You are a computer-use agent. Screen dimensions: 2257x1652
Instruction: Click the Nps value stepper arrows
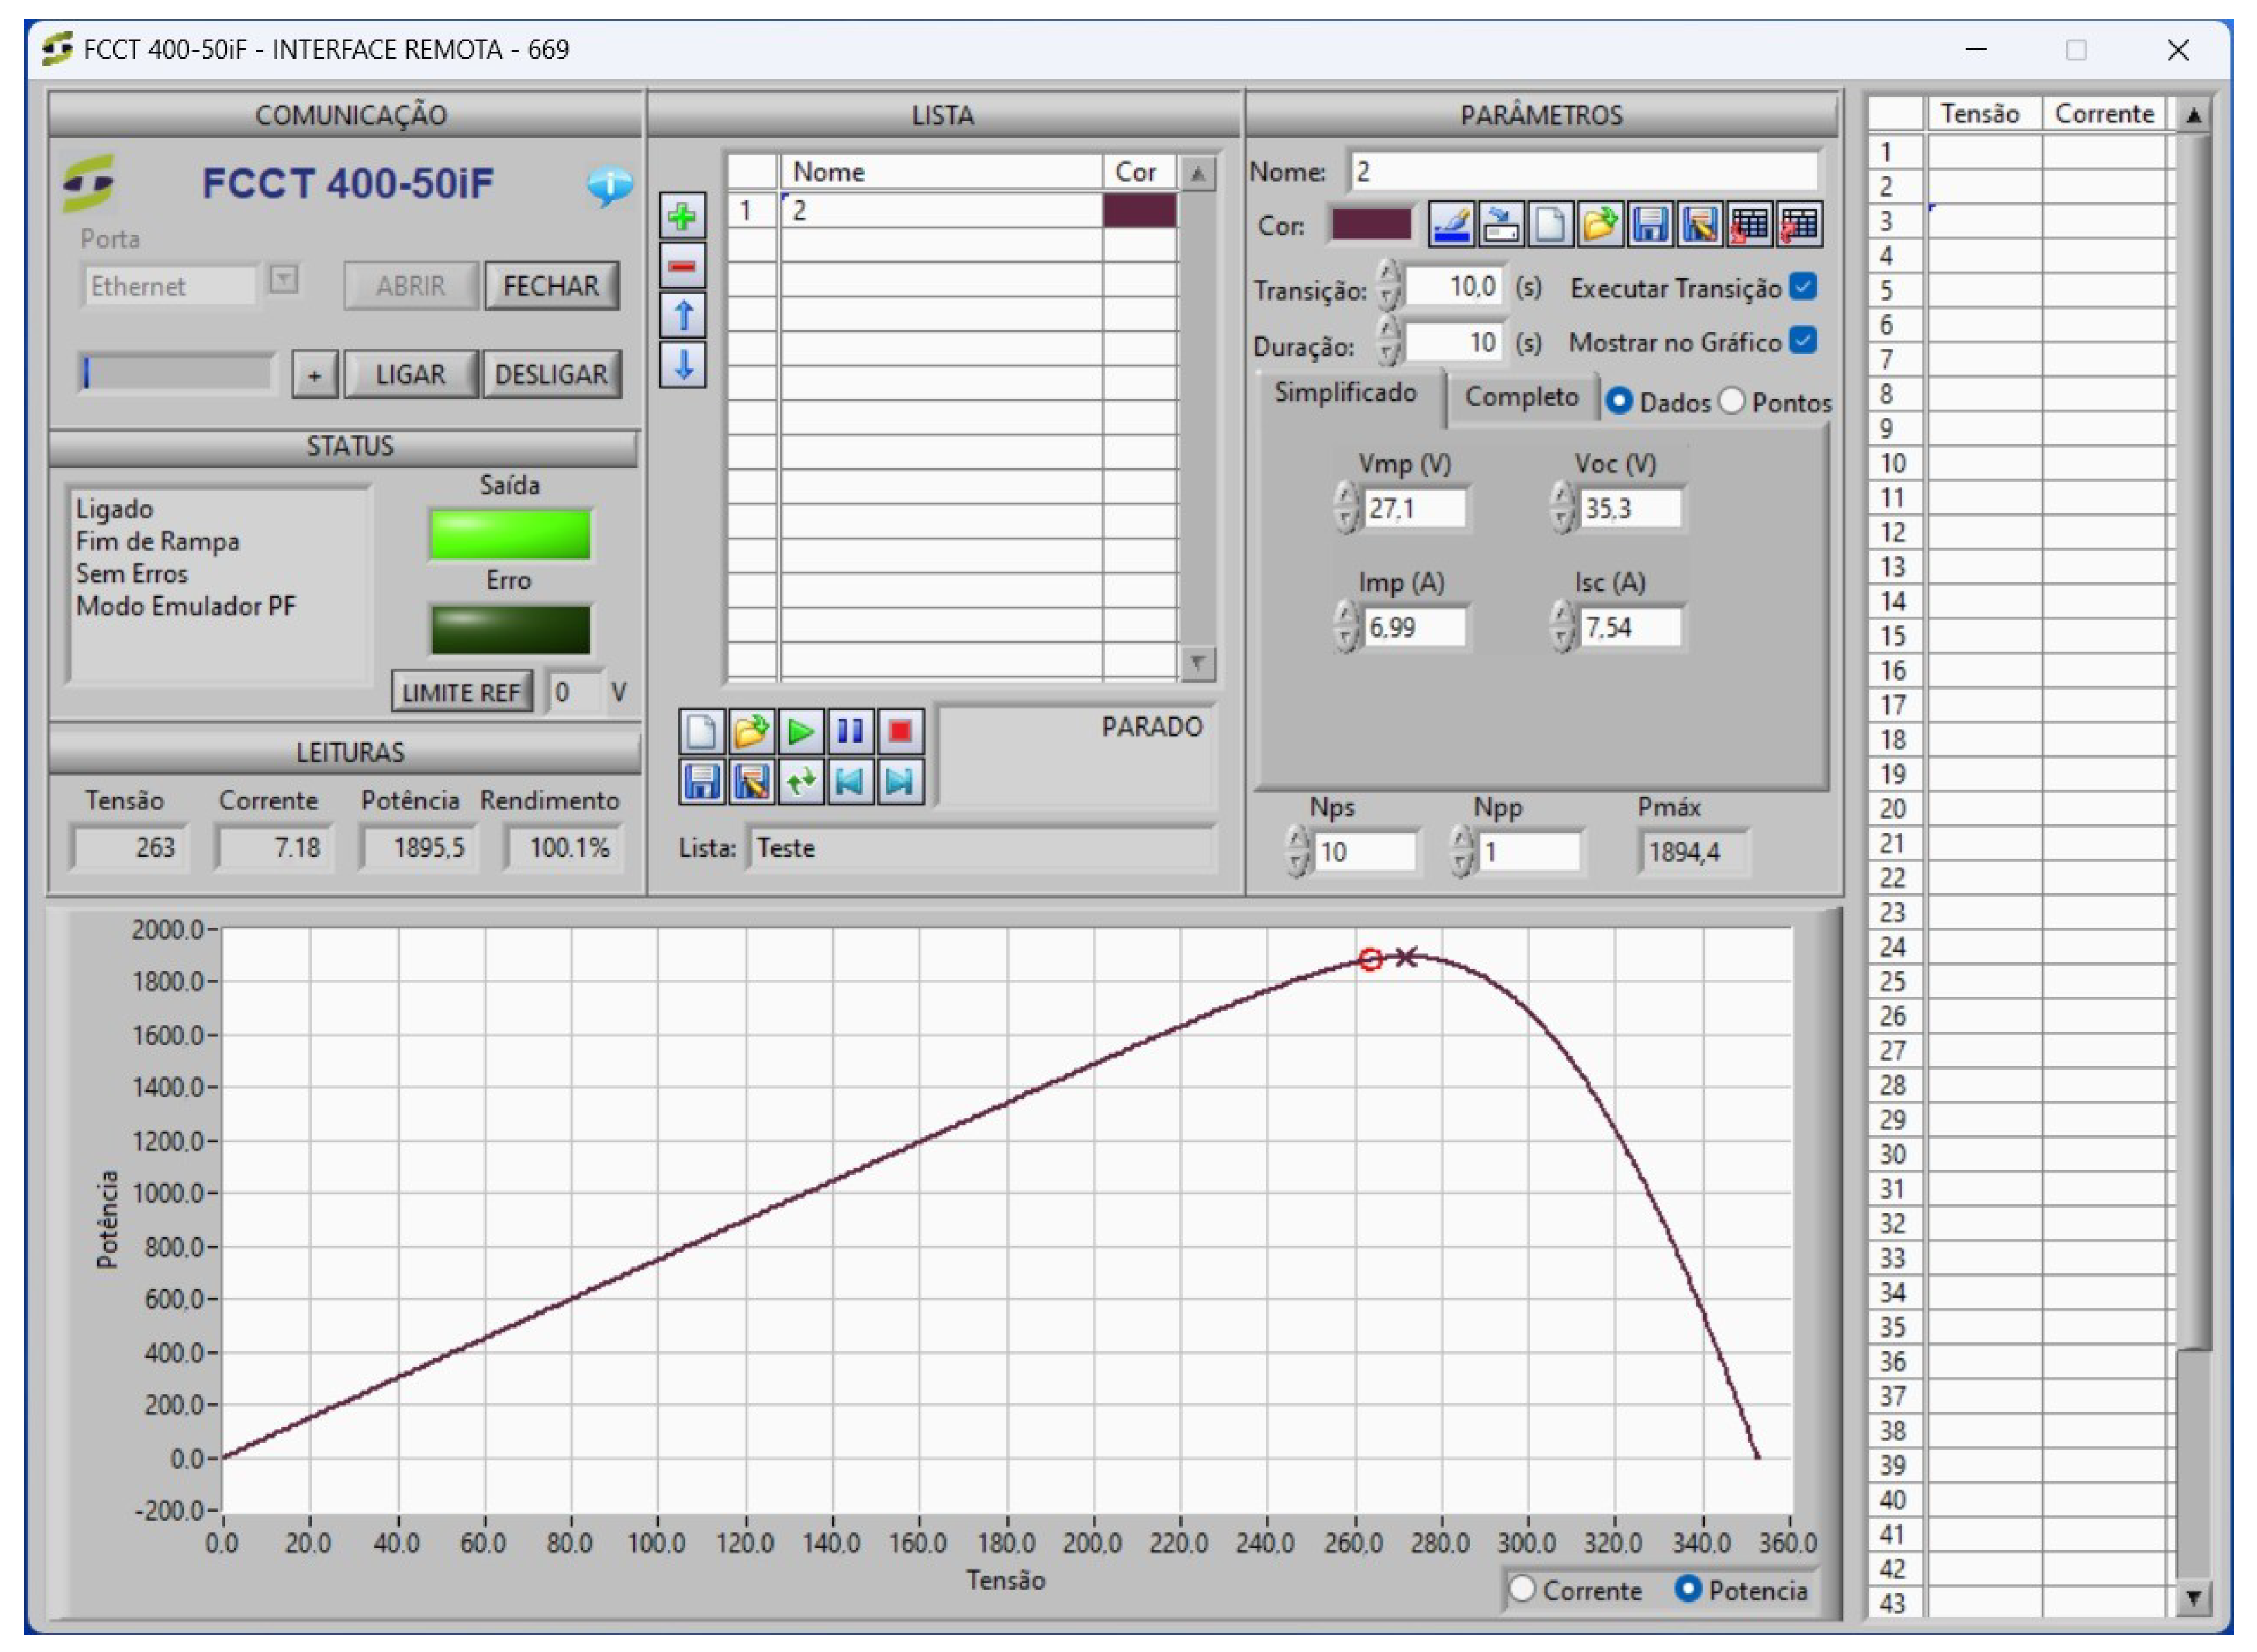[1298, 851]
